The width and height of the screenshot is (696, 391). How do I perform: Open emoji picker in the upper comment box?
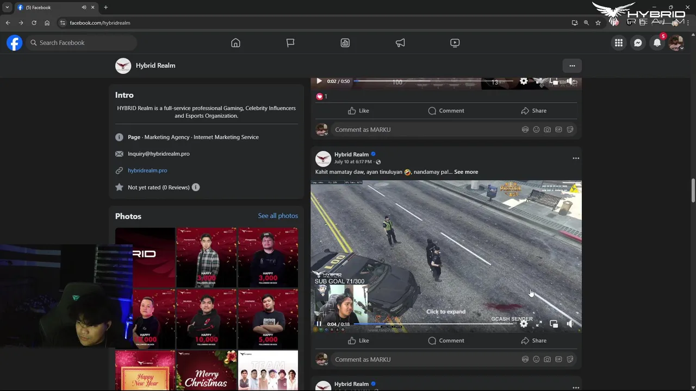pos(536,130)
